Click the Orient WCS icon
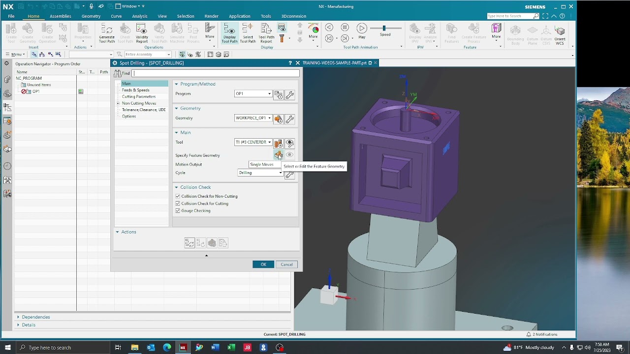 [x=560, y=34]
